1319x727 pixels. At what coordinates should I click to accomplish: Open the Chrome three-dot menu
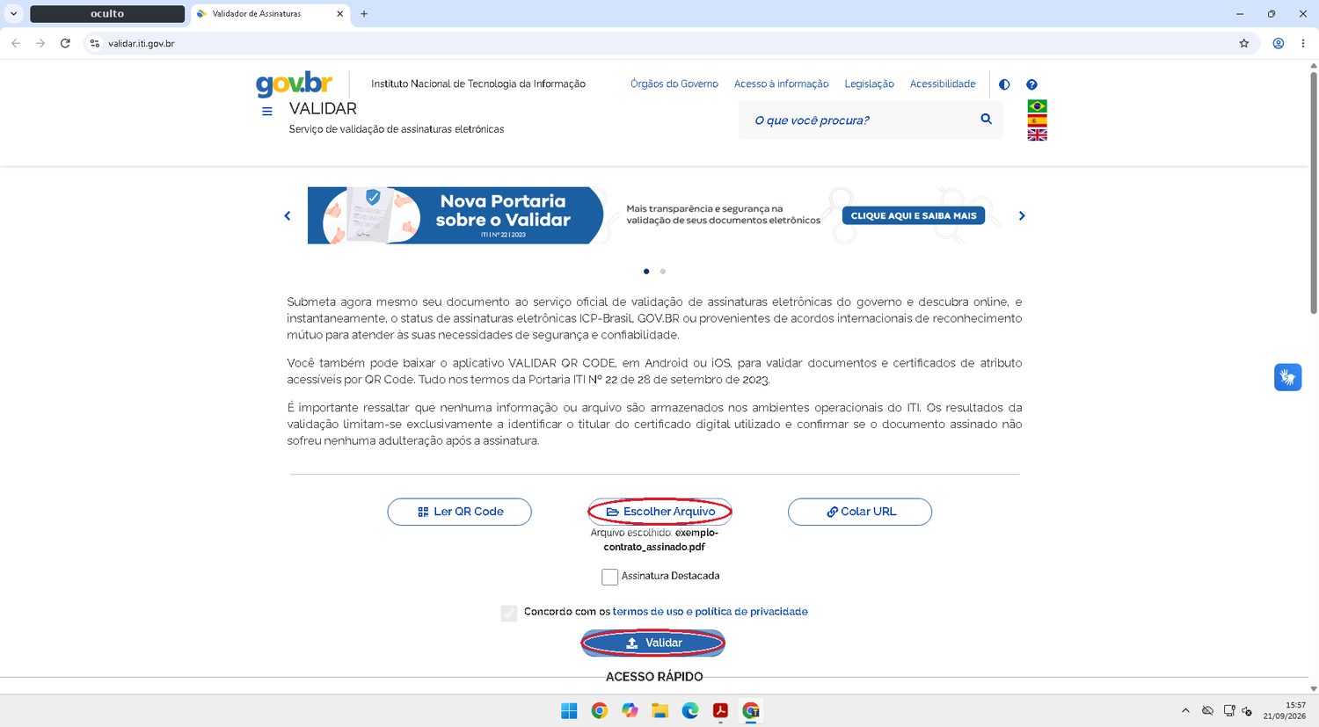1303,43
